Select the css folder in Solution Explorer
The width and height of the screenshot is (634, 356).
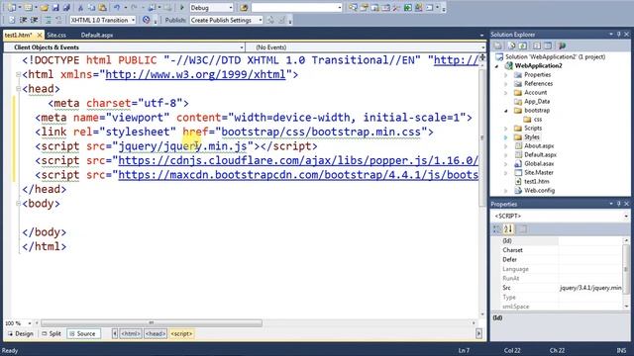pyautogui.click(x=537, y=119)
